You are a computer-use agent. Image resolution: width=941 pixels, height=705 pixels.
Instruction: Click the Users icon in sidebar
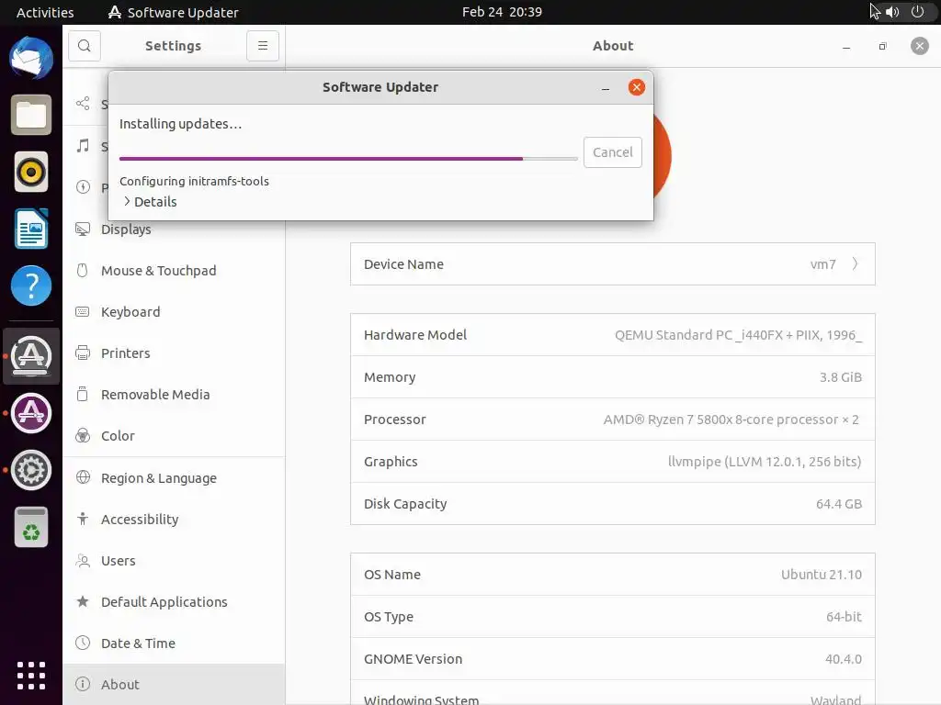click(83, 561)
